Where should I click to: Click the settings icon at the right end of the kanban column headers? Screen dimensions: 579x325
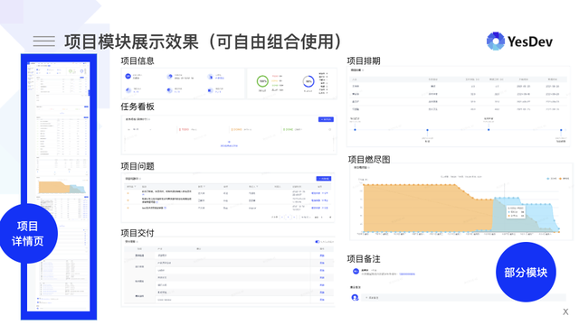pyautogui.click(x=329, y=129)
